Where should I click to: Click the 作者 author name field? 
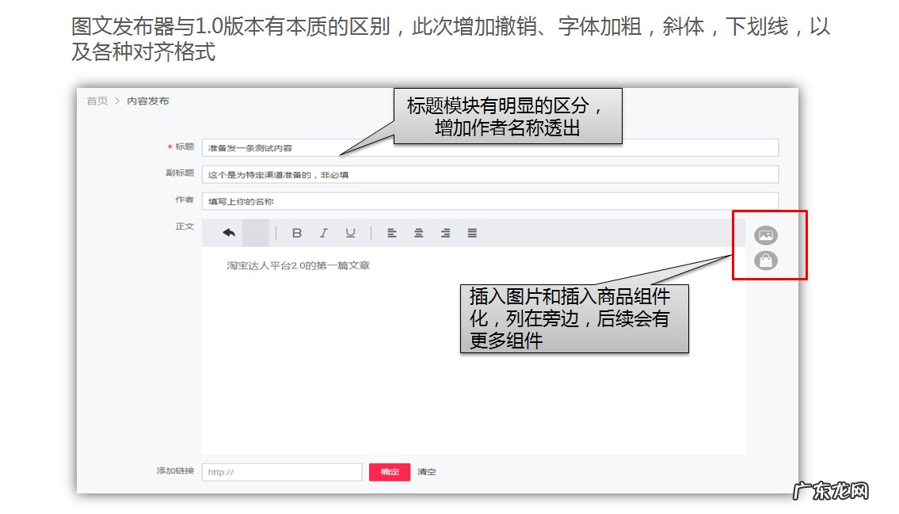click(x=317, y=201)
